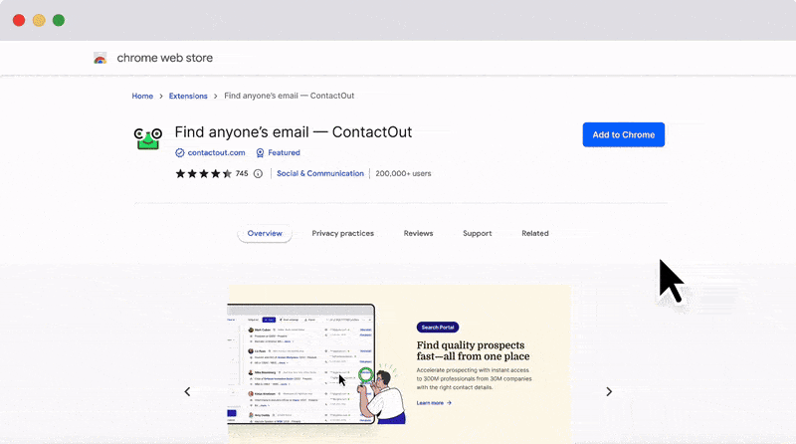Image resolution: width=796 pixels, height=444 pixels.
Task: Click the Search Portal screenshot preview
Action: click(301, 368)
